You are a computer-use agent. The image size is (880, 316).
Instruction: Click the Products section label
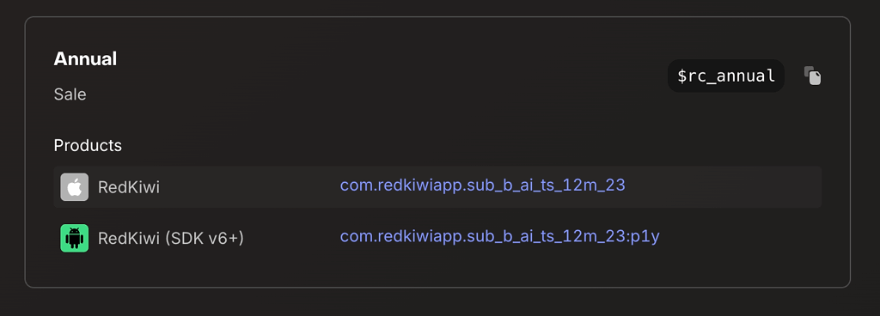[x=88, y=146]
